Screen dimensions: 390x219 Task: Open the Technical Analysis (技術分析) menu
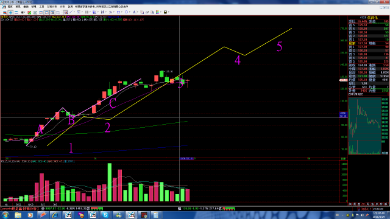point(52,7)
